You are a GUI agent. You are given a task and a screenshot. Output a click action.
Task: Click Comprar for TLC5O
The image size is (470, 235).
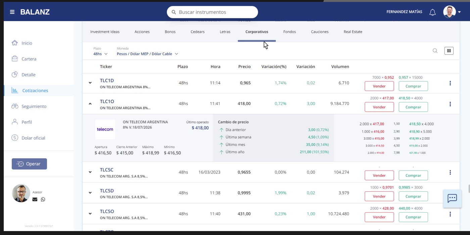(413, 217)
